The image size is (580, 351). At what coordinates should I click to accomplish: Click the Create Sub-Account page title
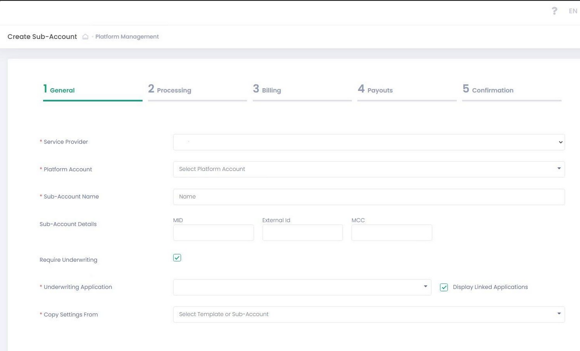coord(42,37)
